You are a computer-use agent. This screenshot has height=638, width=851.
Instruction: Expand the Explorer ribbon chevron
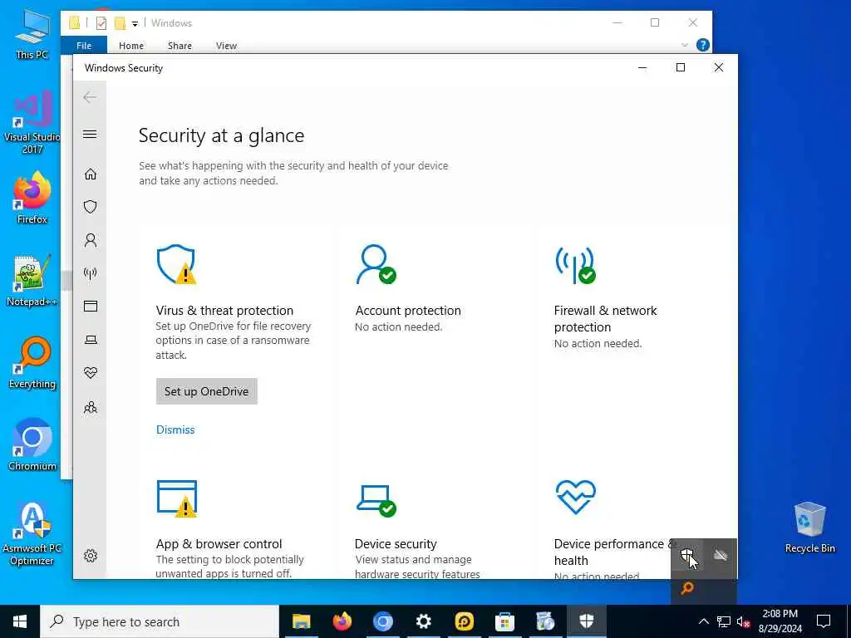685,45
